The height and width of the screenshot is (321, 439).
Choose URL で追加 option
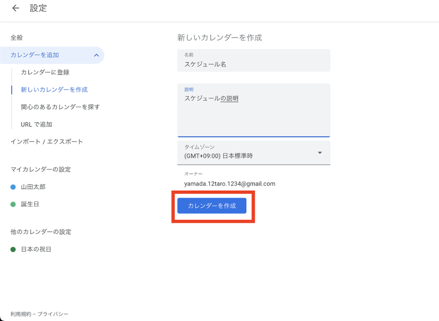(x=36, y=124)
